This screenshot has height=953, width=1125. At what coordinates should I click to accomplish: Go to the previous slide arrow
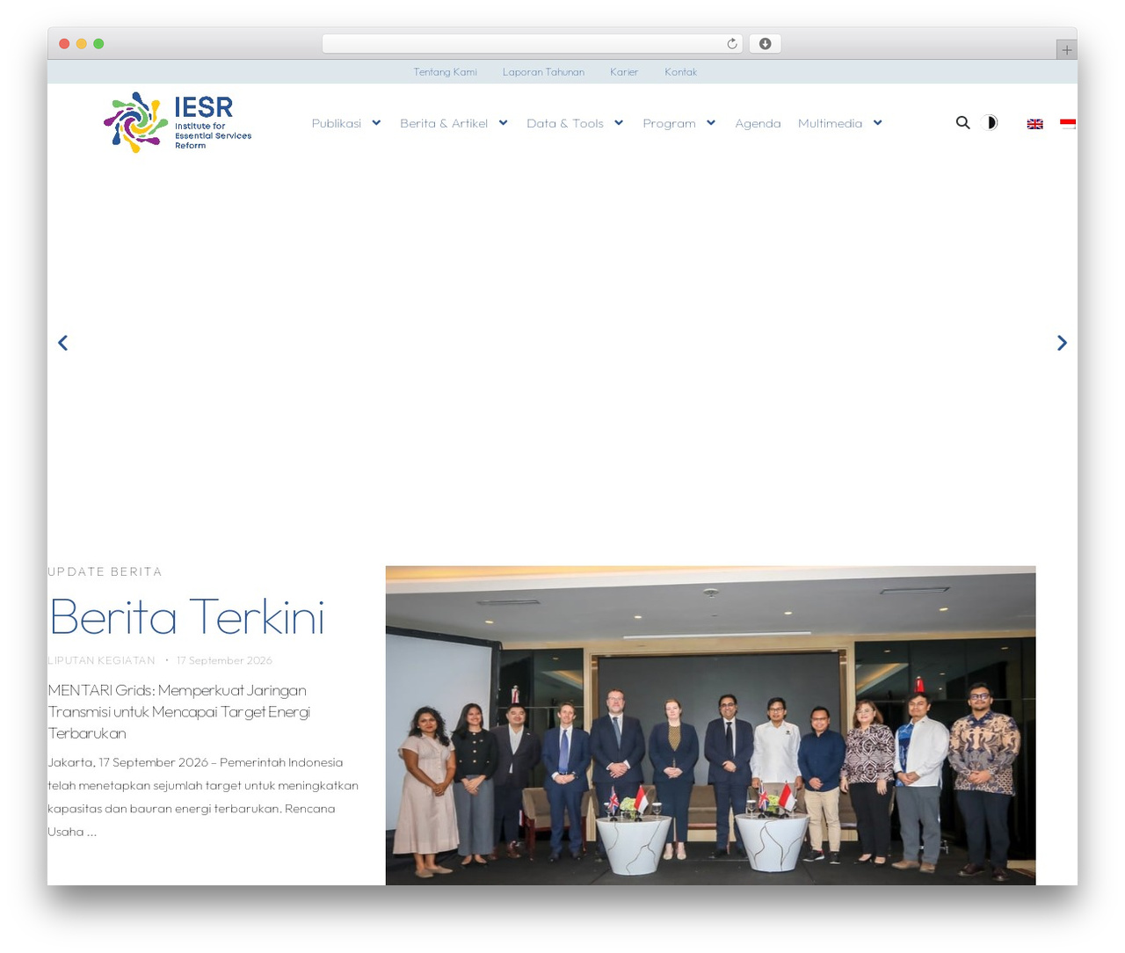point(62,343)
